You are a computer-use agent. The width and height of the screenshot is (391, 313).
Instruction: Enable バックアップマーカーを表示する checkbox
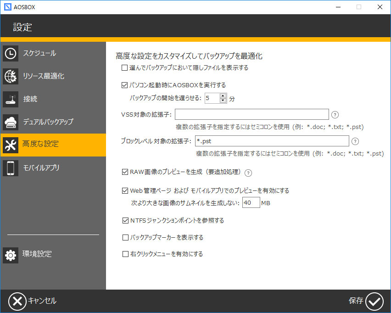click(x=125, y=237)
